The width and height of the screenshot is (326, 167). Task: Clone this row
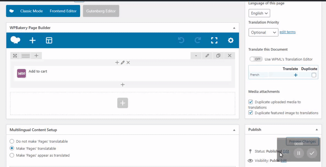click(218, 56)
